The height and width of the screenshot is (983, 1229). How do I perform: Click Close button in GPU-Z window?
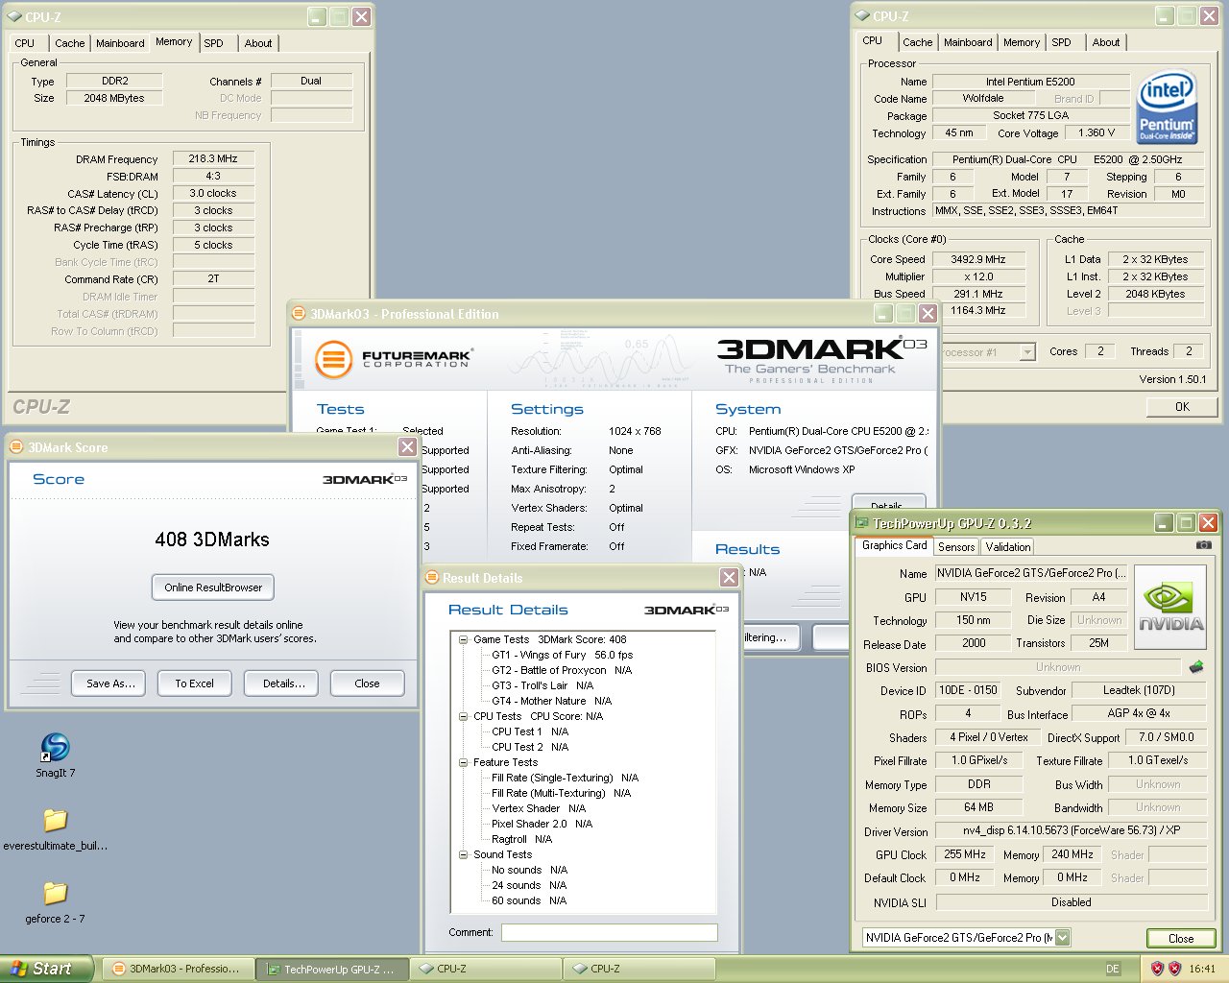(1181, 938)
